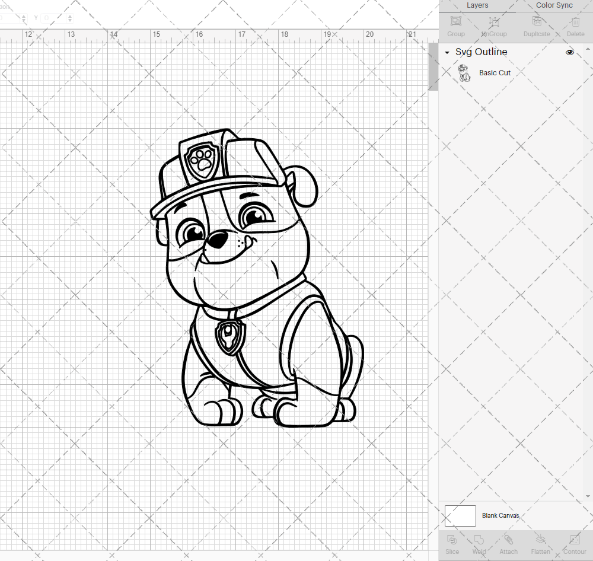Collapse the Svg Outline layer group
Screen dimensions: 593x561
click(447, 53)
